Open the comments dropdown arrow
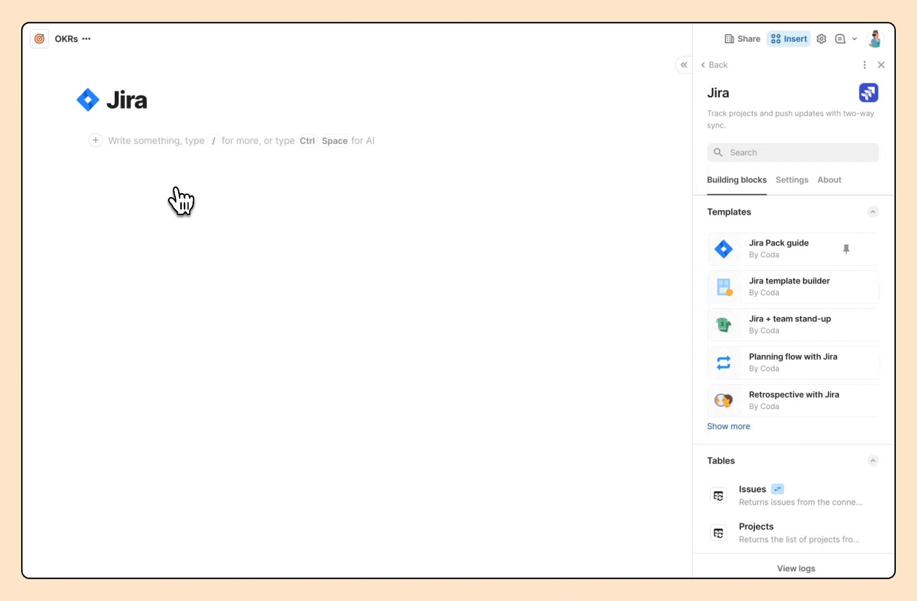 click(855, 38)
